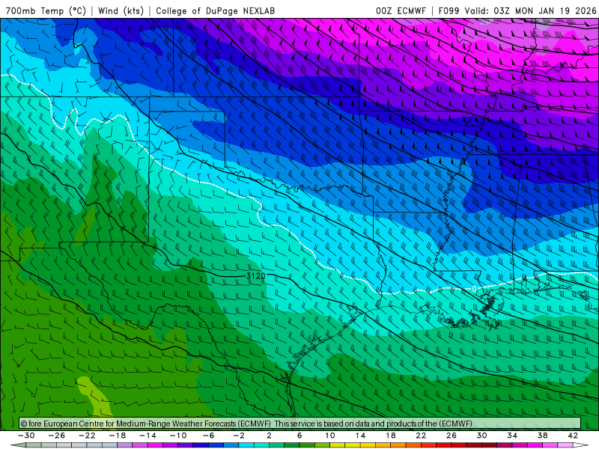Click the "Wind (kts)" header label
The height and width of the screenshot is (449, 599).
[121, 10]
